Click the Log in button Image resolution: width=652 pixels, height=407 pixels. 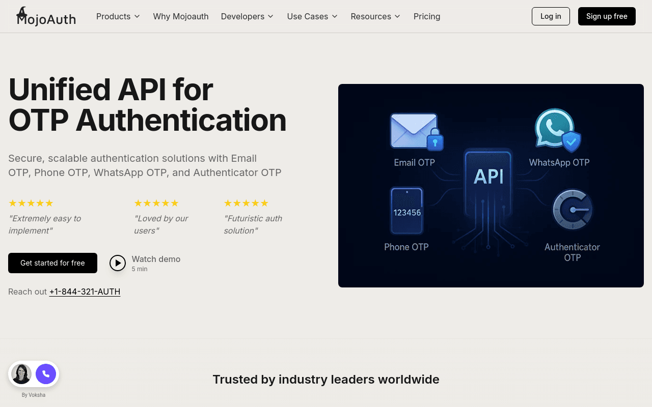[x=551, y=16]
